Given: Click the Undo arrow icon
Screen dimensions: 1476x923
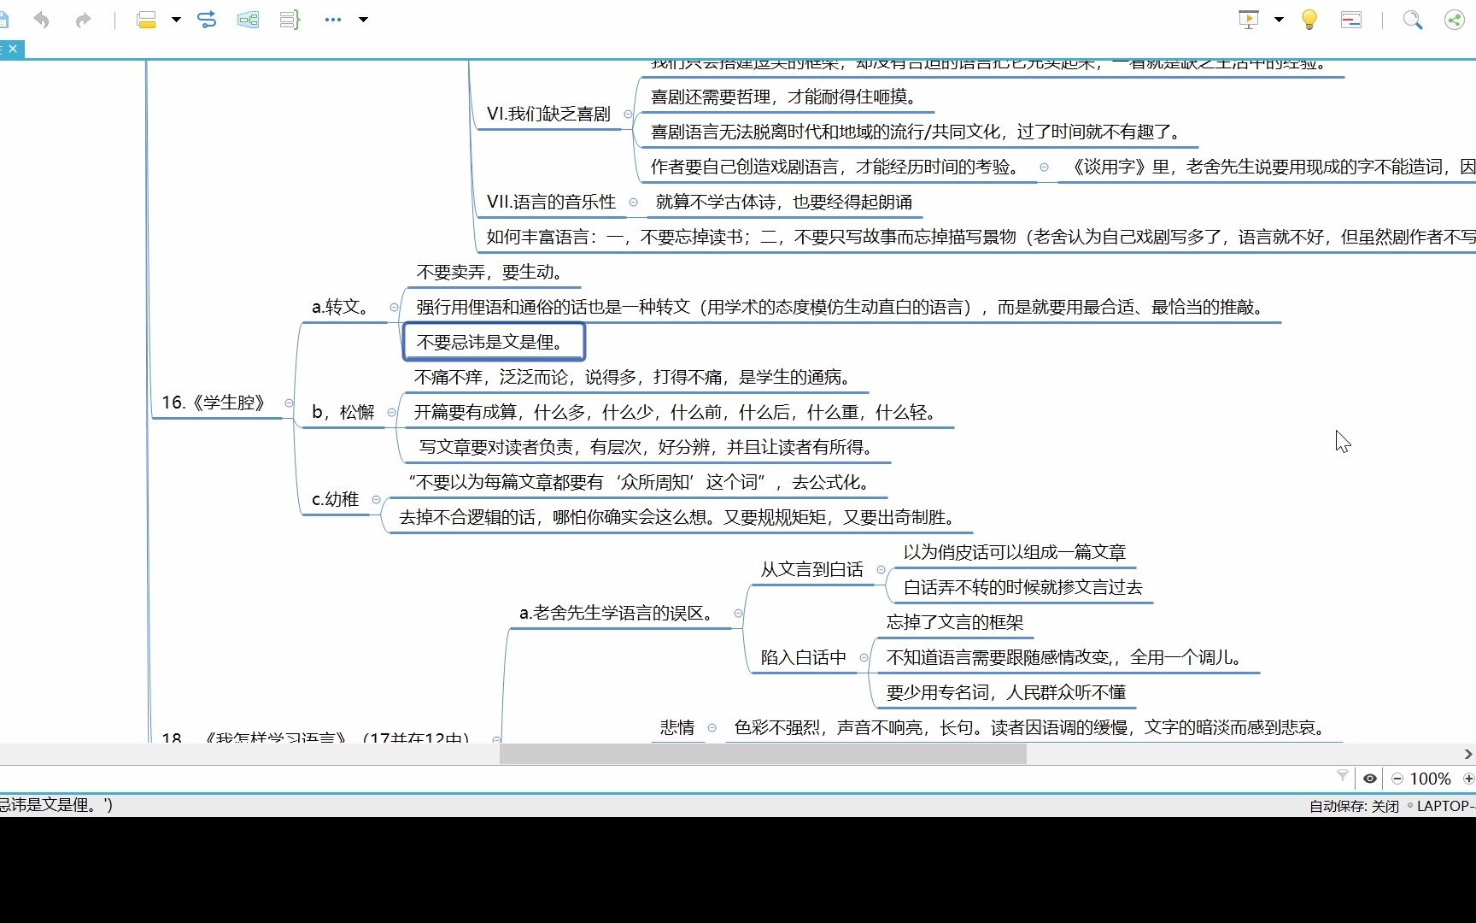Looking at the screenshot, I should [41, 20].
